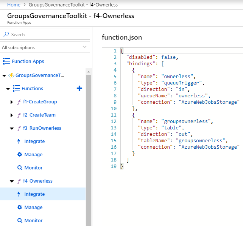Go to Home in the breadcrumb
The image size is (243, 226).
14,5
